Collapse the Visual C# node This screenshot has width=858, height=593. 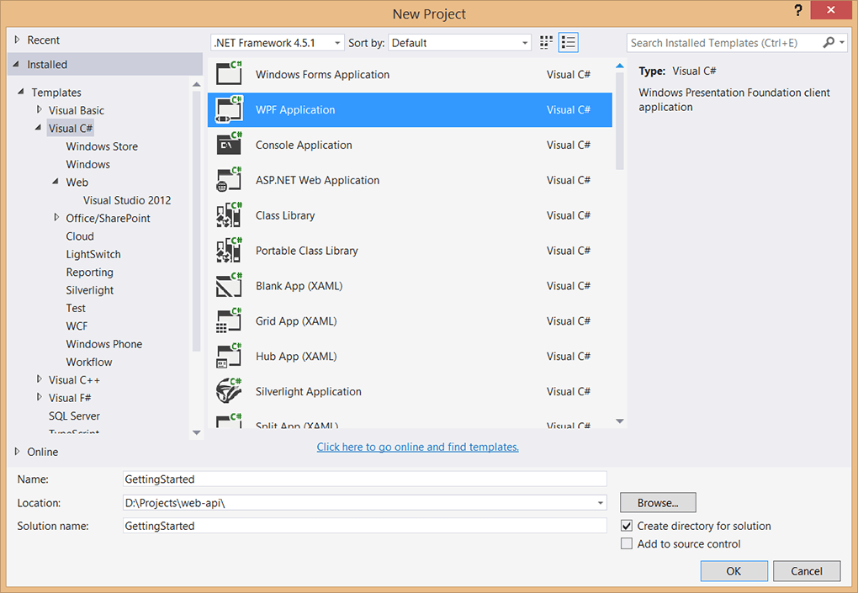pos(39,128)
